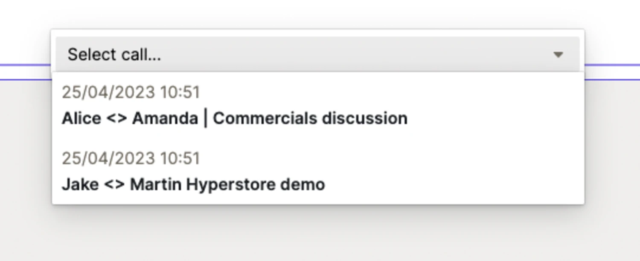Click "Commercials discussion" text in first option
Screen dimensions: 640x261
(310, 118)
